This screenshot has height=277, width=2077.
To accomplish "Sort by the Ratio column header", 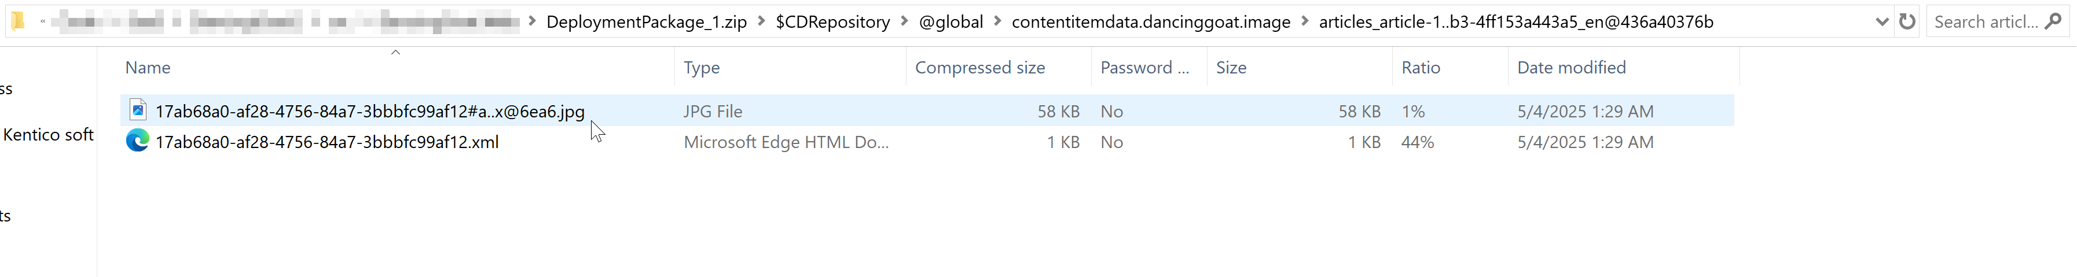I will [1420, 68].
